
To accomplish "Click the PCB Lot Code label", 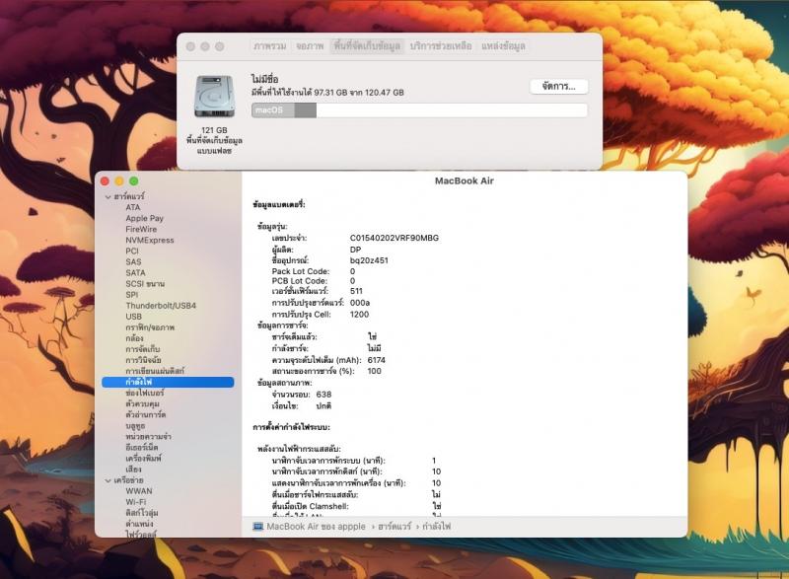I will point(300,281).
